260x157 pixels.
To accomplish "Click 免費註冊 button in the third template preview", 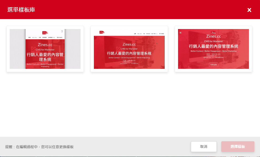I will click(x=213, y=65).
